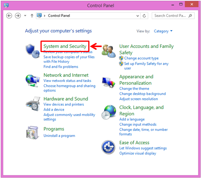Click the shield icon beside Change account type
The height and width of the screenshot is (178, 201).
(121, 58)
